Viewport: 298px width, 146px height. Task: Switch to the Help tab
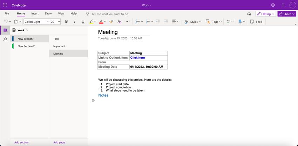(74, 13)
